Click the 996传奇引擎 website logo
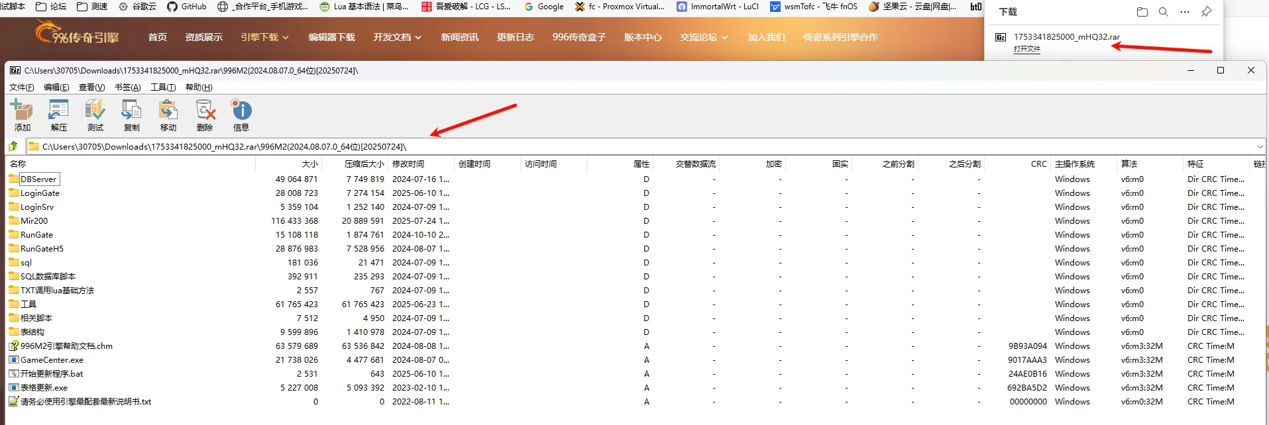 [77, 33]
